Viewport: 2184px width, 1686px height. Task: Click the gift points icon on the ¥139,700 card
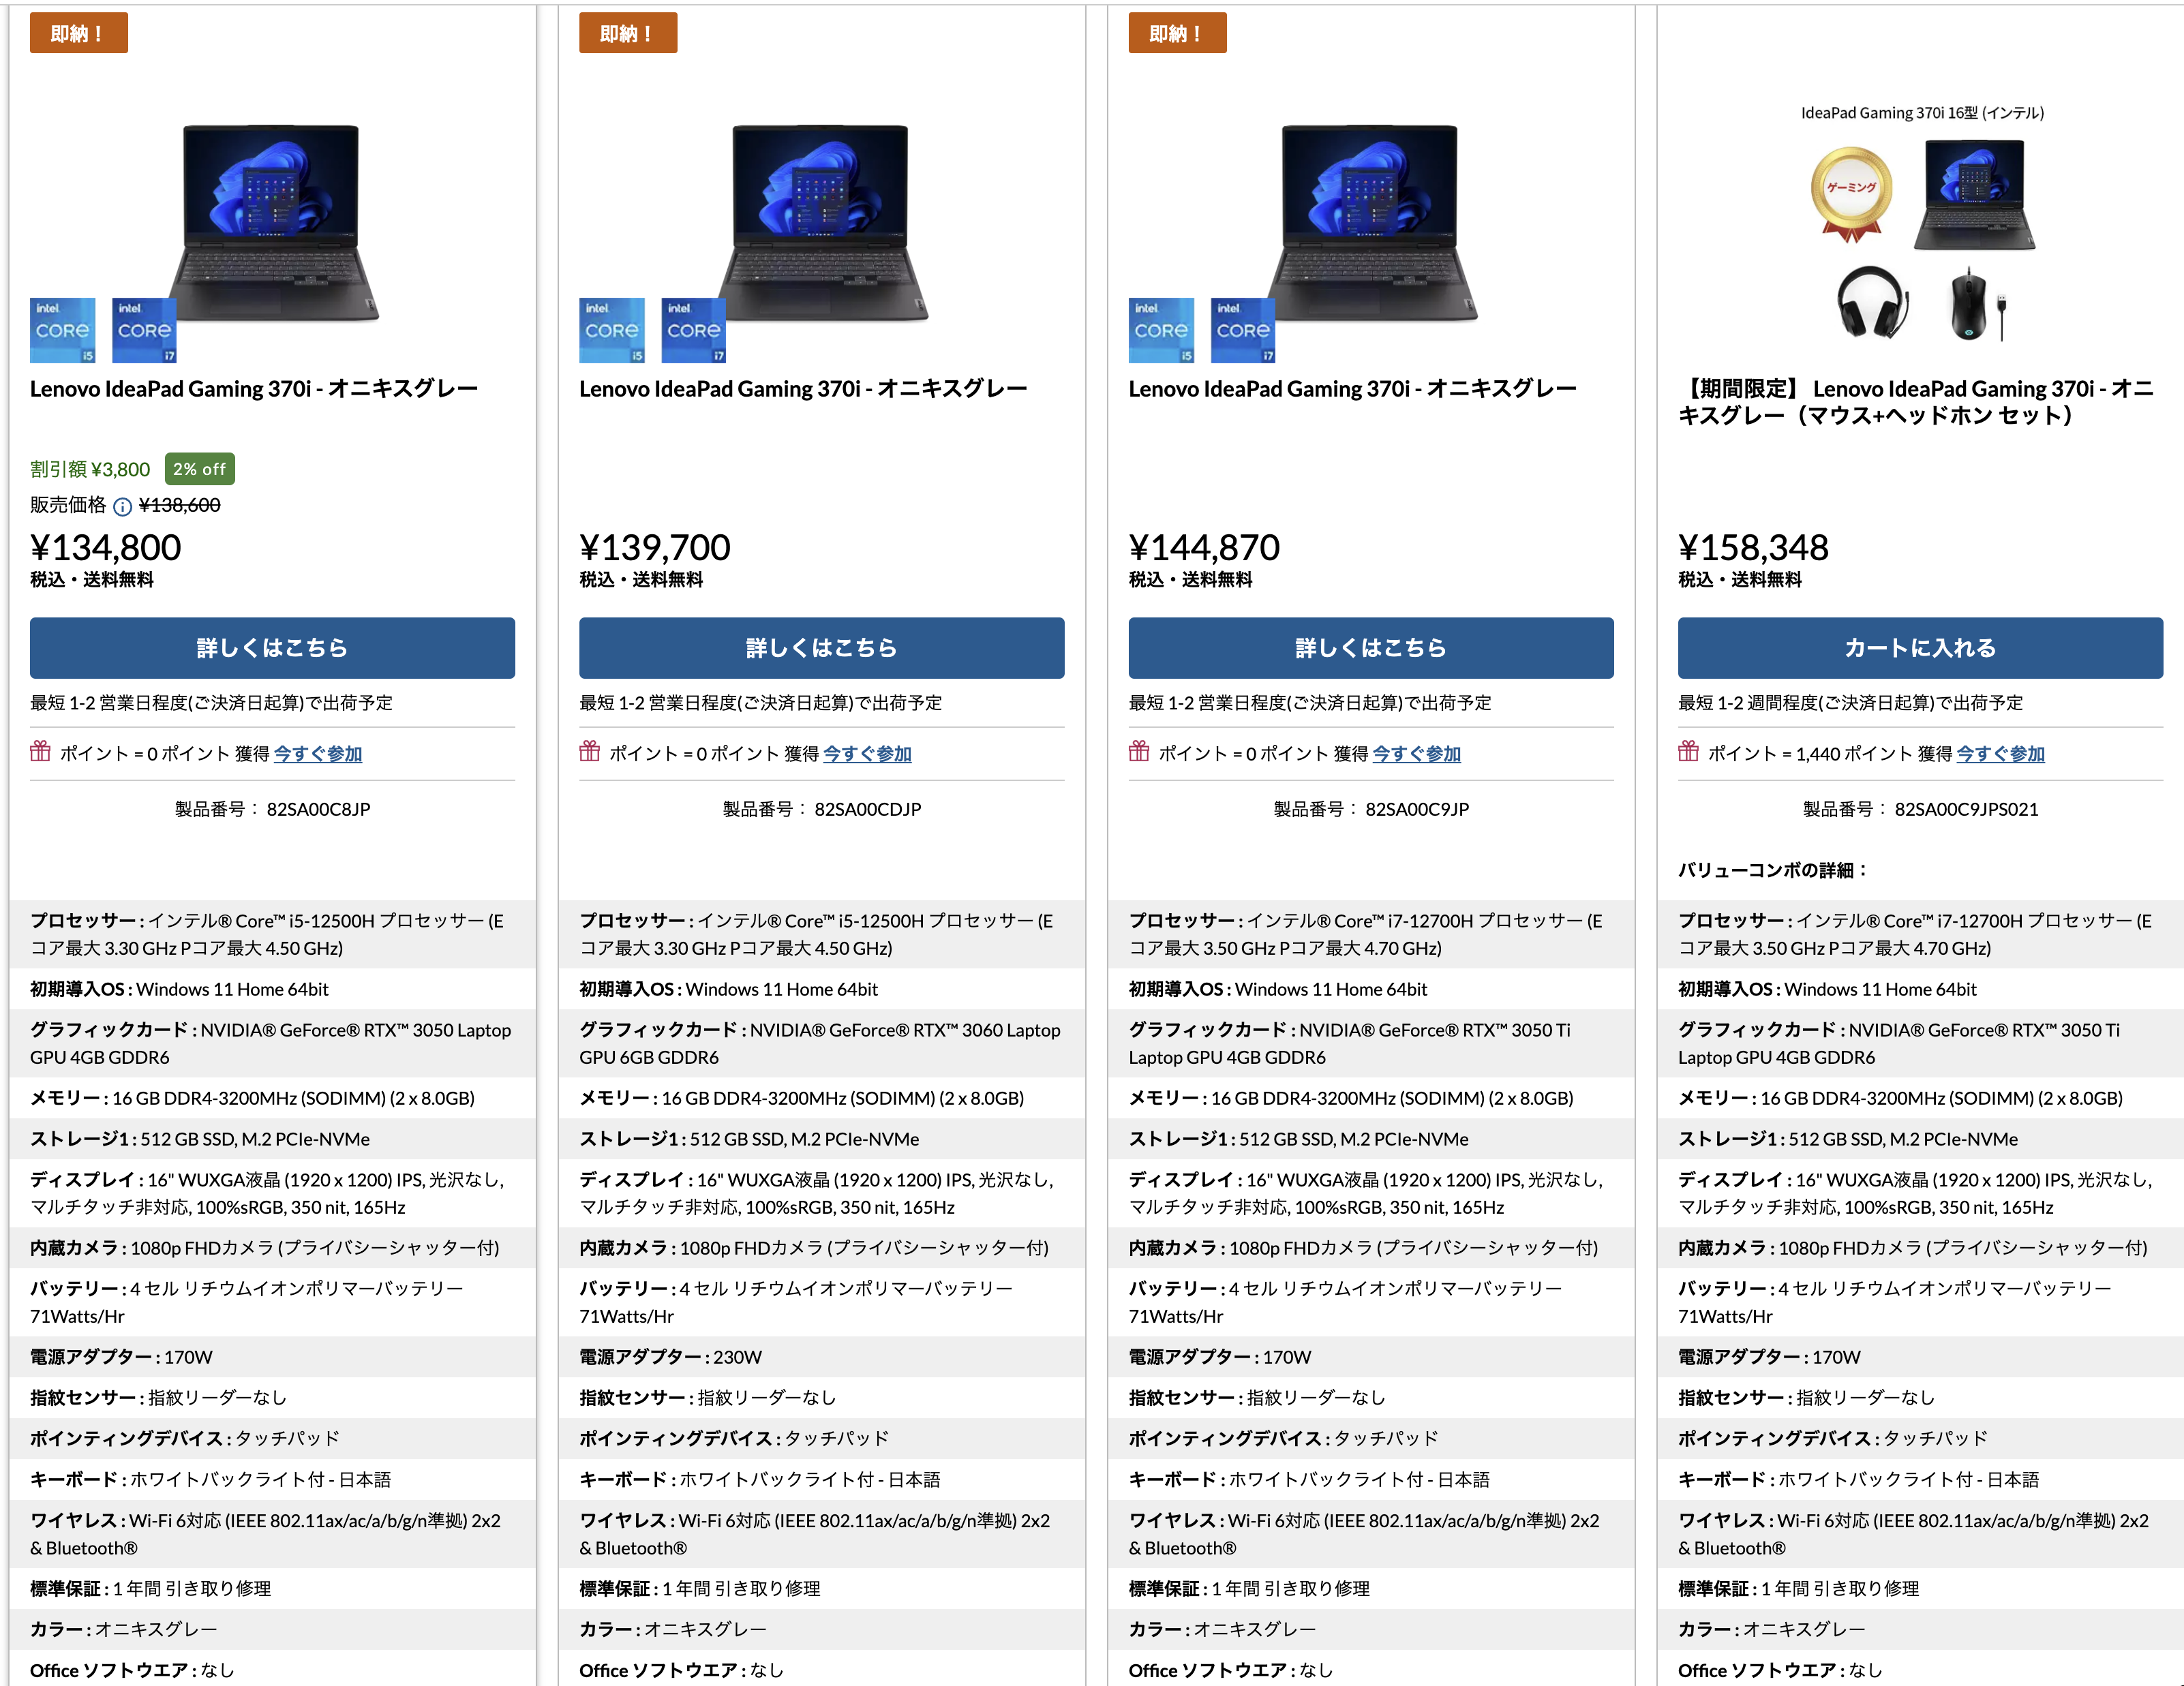point(590,751)
